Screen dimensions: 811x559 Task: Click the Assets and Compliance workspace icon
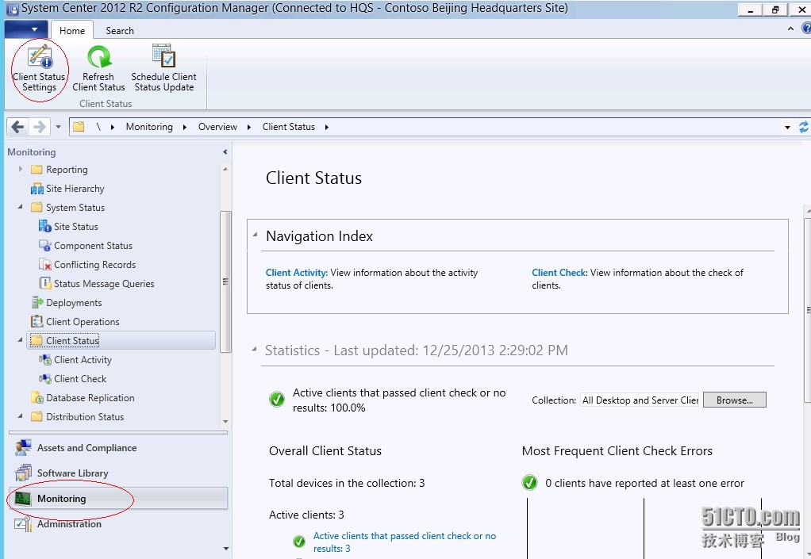[x=23, y=447]
